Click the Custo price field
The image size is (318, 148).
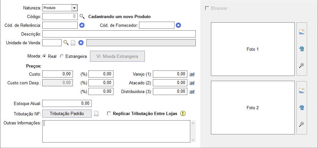[x=57, y=74]
